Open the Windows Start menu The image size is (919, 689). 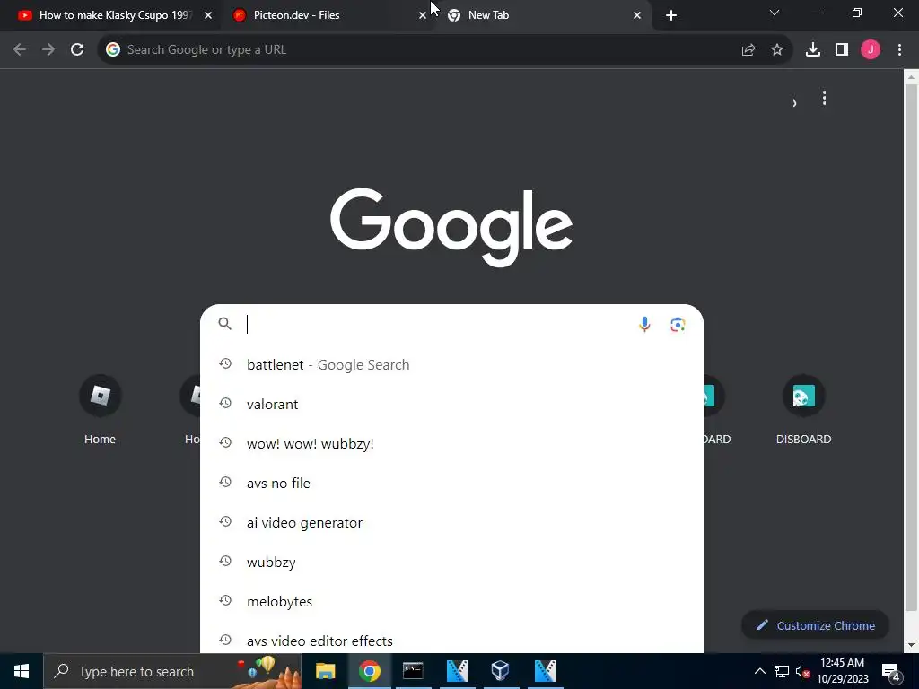click(22, 671)
